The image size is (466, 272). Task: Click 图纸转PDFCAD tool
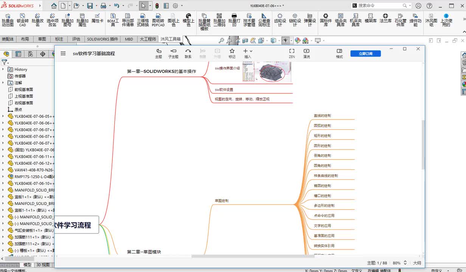point(158,20)
